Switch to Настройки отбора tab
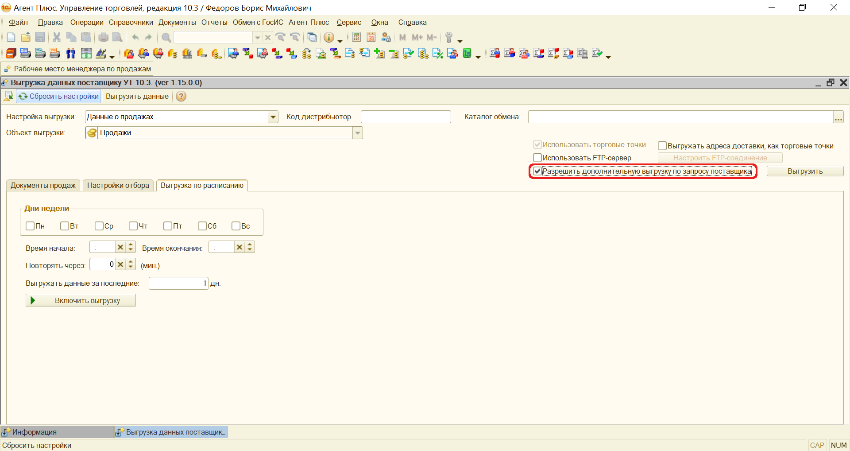This screenshot has width=850, height=451. (x=118, y=185)
